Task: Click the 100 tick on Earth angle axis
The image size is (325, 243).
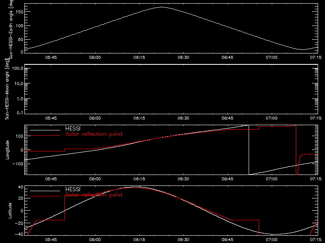Action: (19, 26)
